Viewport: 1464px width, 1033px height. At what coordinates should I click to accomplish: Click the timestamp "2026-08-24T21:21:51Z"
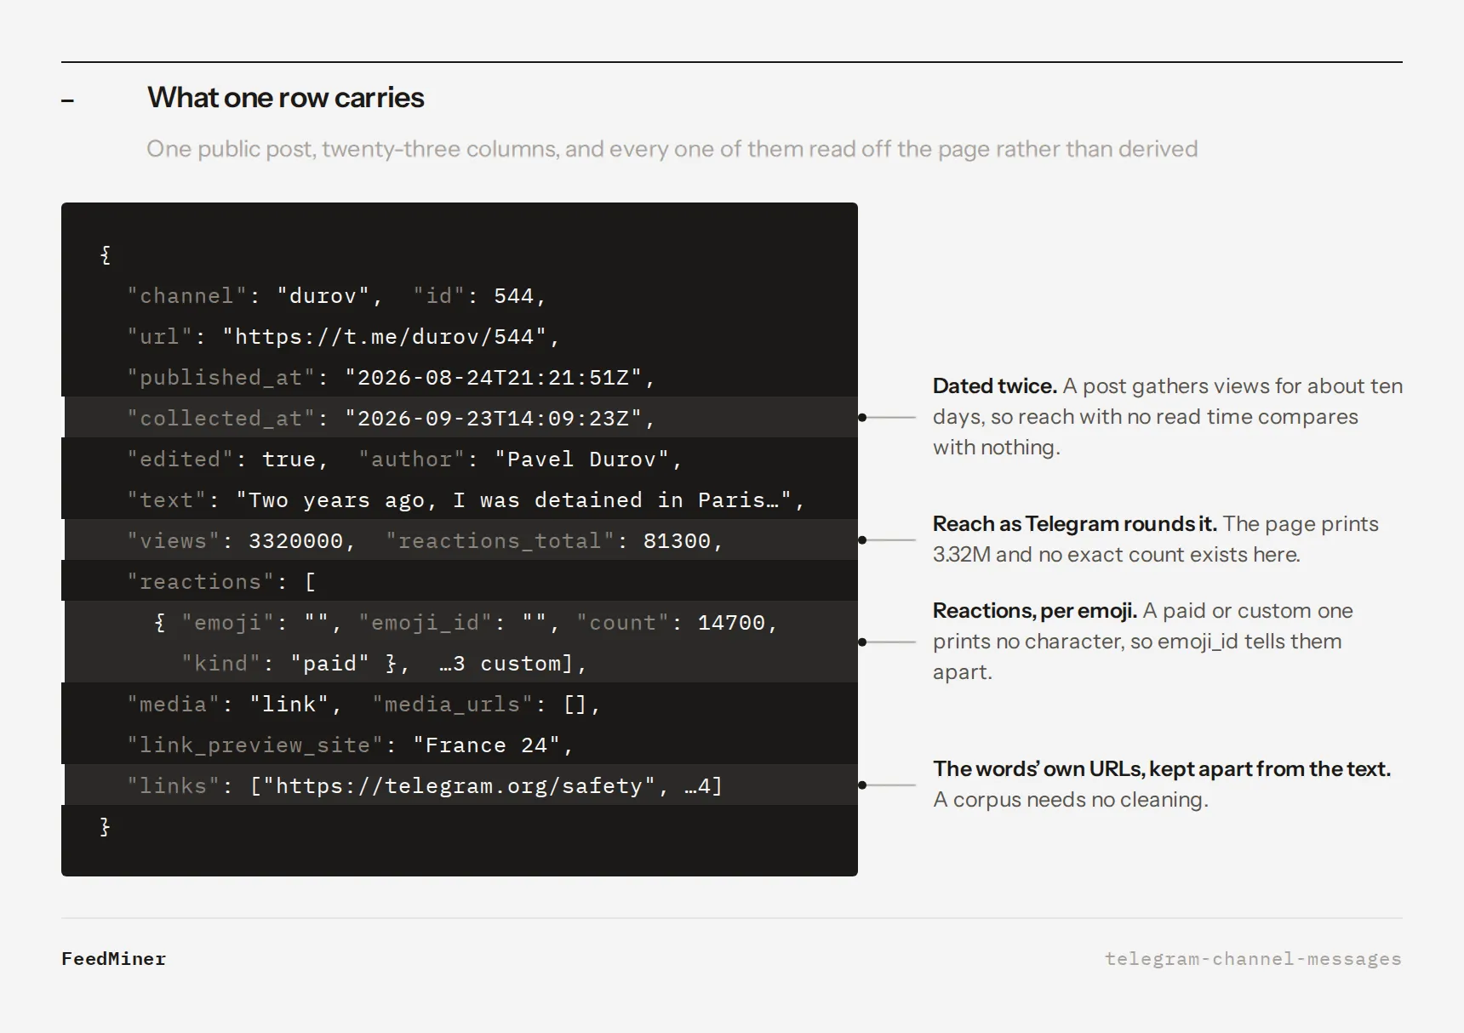pyautogui.click(x=494, y=378)
